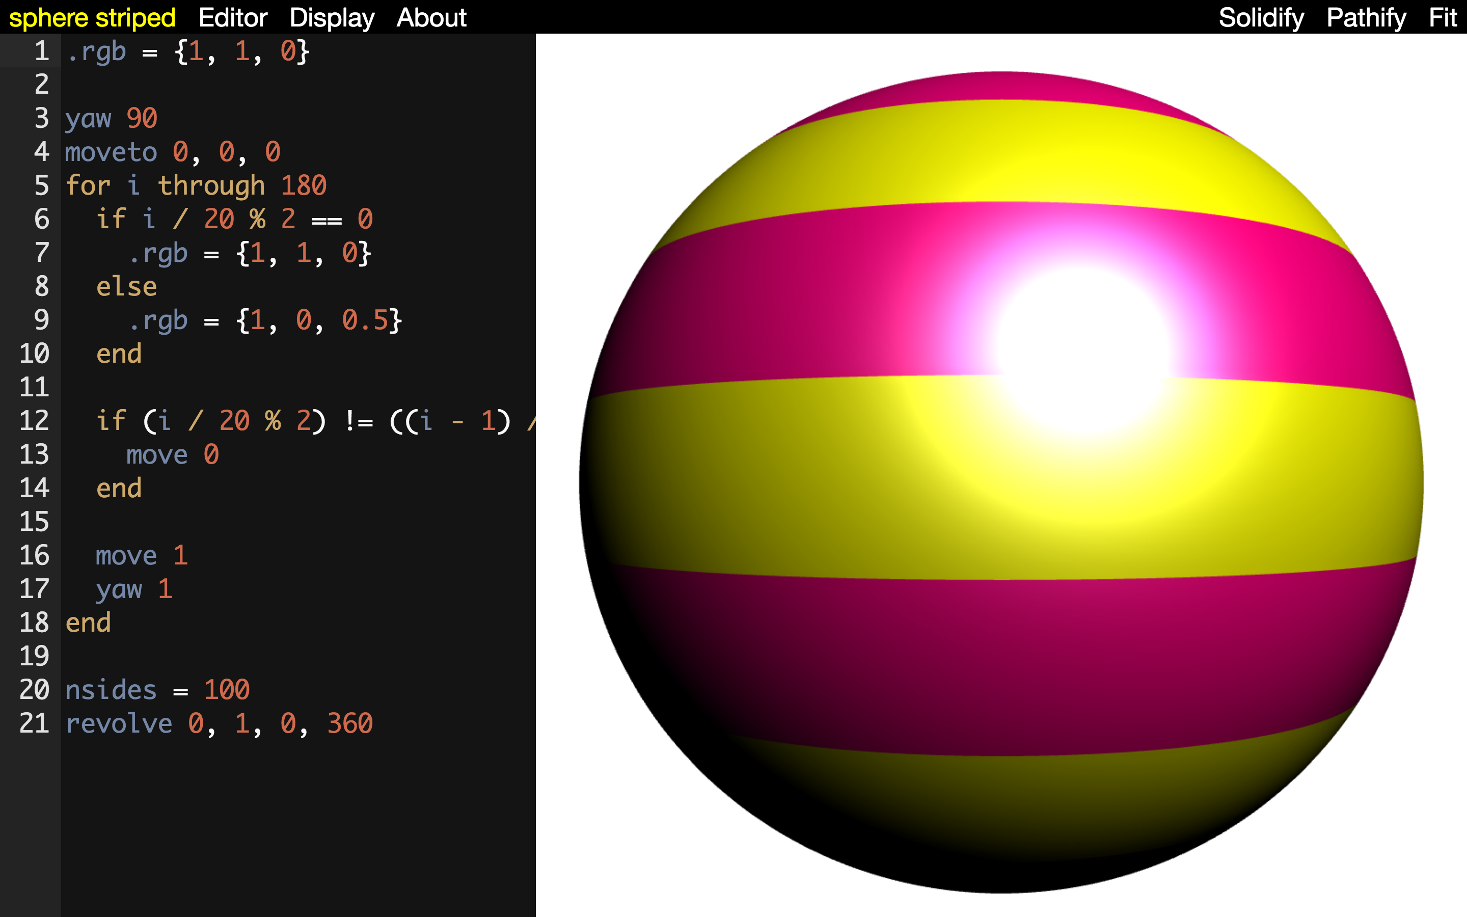Click line 1 '.rgb = {1, 1, 0}'

188,51
